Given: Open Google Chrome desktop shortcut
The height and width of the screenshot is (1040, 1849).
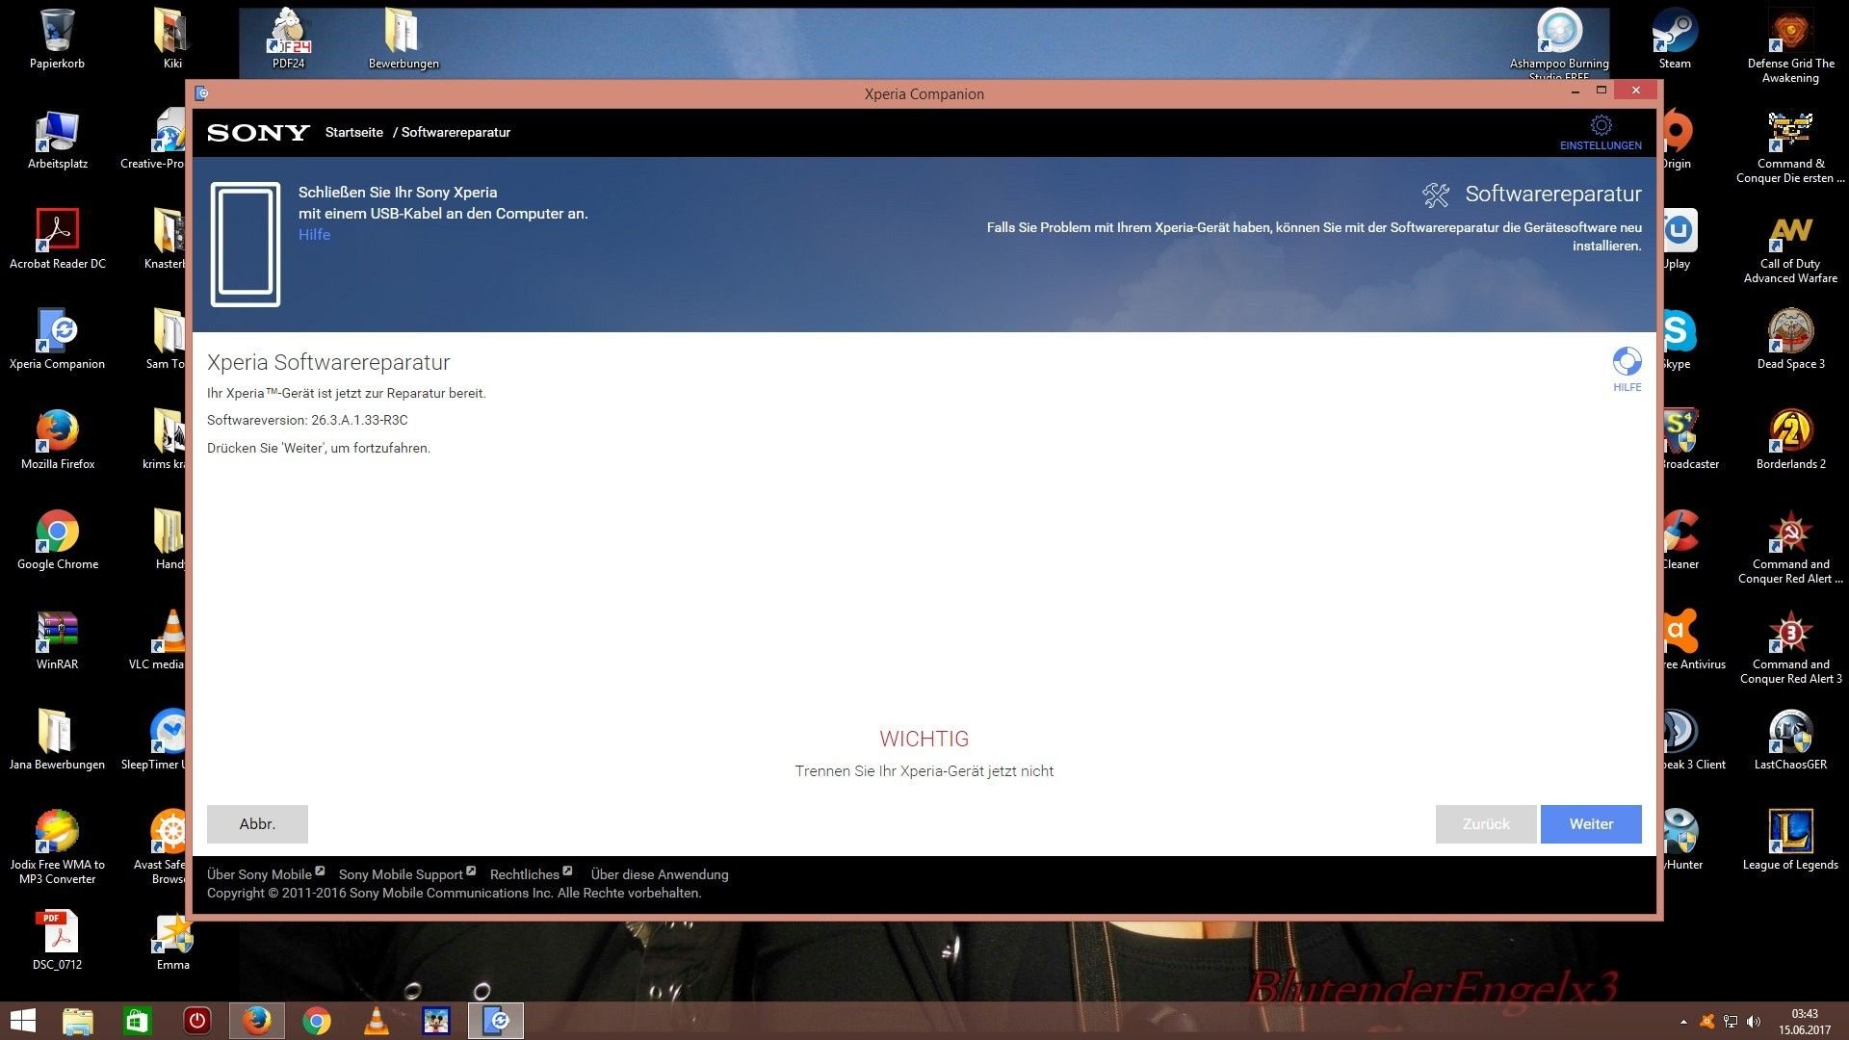Looking at the screenshot, I should (x=57, y=539).
